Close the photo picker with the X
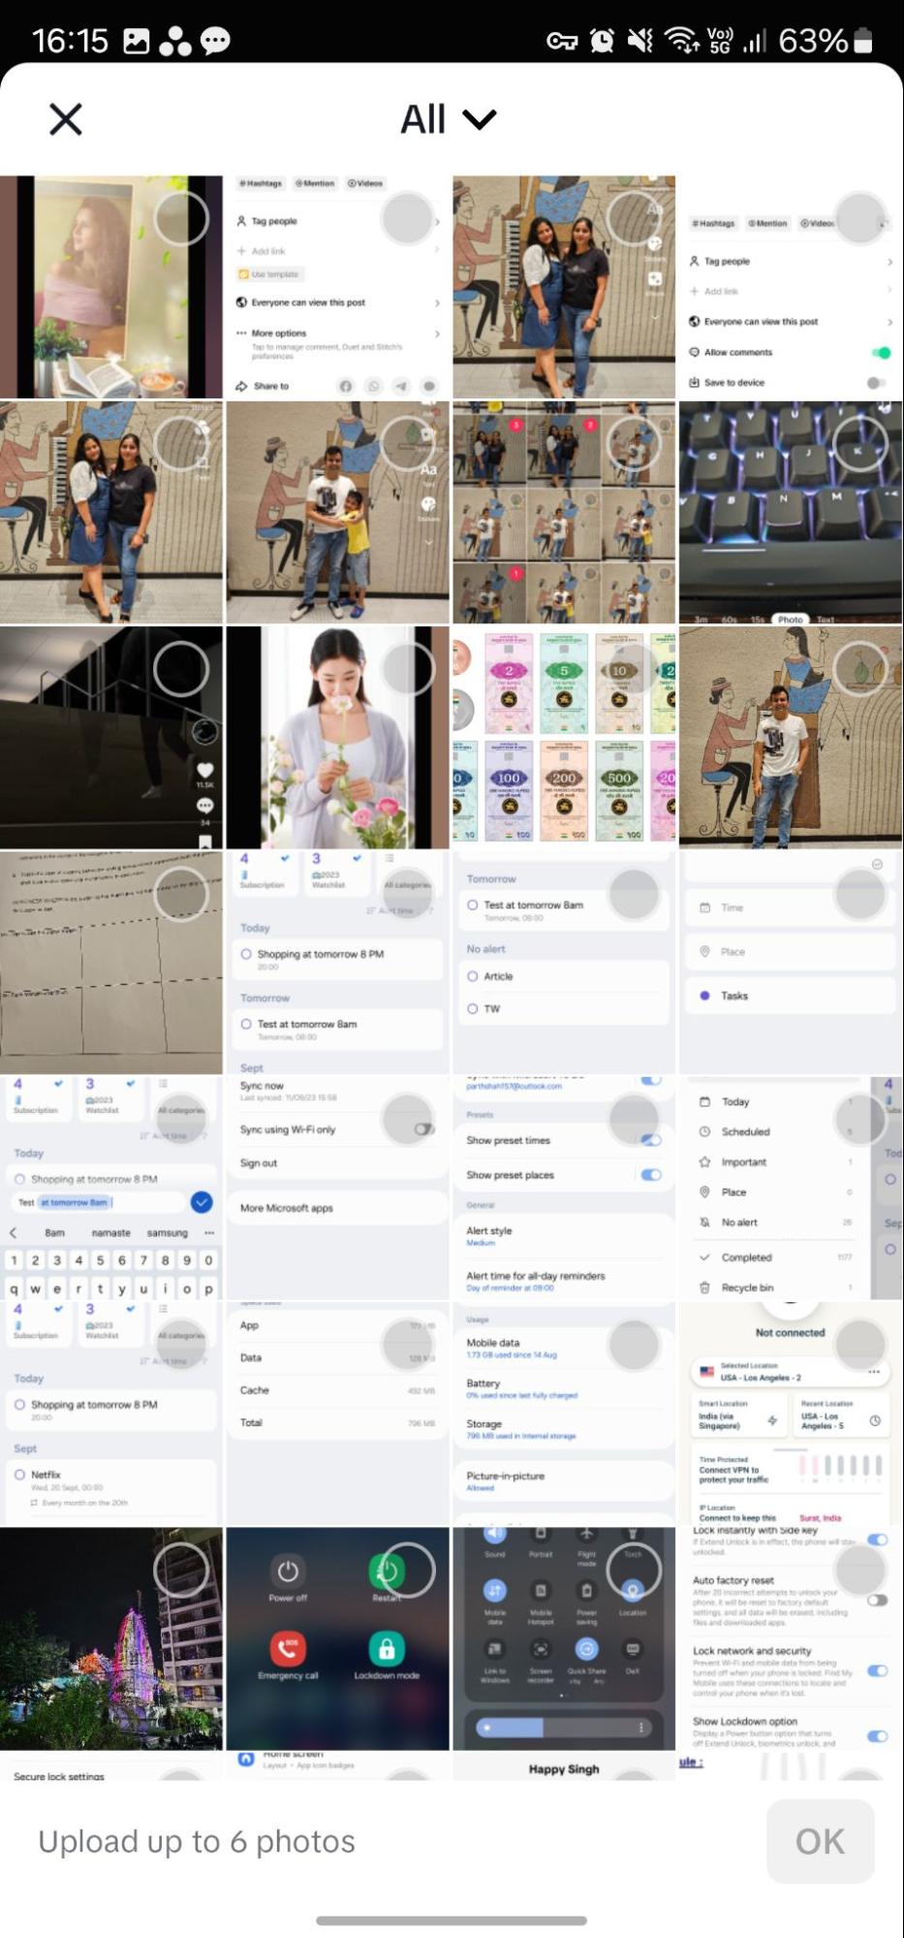Image resolution: width=904 pixels, height=1938 pixels. tap(66, 119)
